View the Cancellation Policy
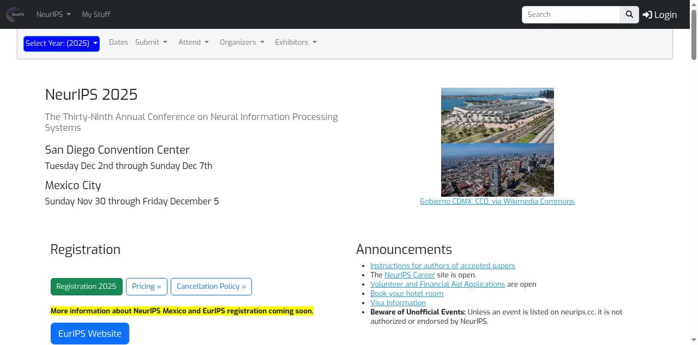Screen dimensions: 698x345 (x=211, y=287)
